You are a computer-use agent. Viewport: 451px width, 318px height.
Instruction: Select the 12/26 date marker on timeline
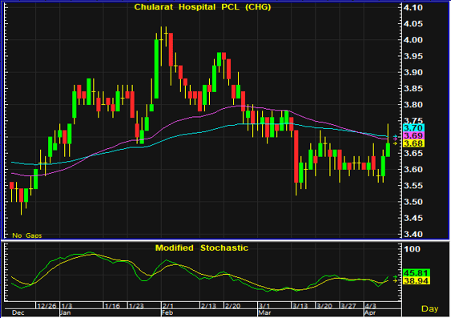point(46,306)
